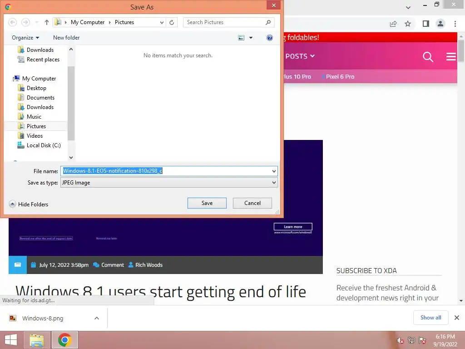The width and height of the screenshot is (465, 349).
Task: Go up one folder level
Action: click(x=47, y=22)
